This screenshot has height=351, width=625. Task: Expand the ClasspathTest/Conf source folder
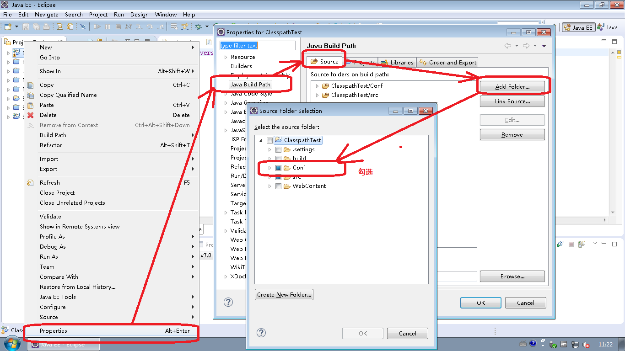click(317, 86)
